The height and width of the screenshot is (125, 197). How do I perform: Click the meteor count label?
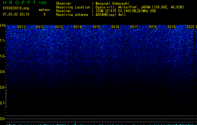[x=44, y=10]
